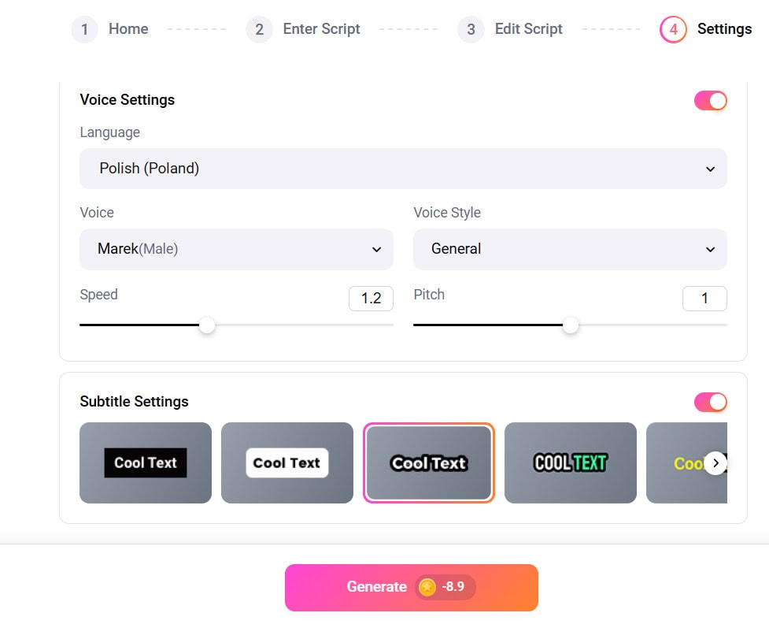This screenshot has width=769, height=624.
Task: Go to the Enter Script step
Action: point(321,29)
